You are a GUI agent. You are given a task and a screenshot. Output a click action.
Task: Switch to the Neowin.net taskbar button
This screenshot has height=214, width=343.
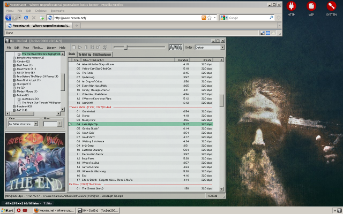(55, 210)
